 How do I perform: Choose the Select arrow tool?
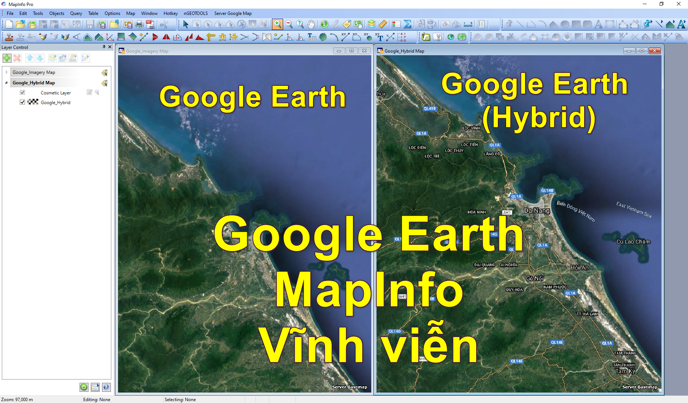(186, 24)
